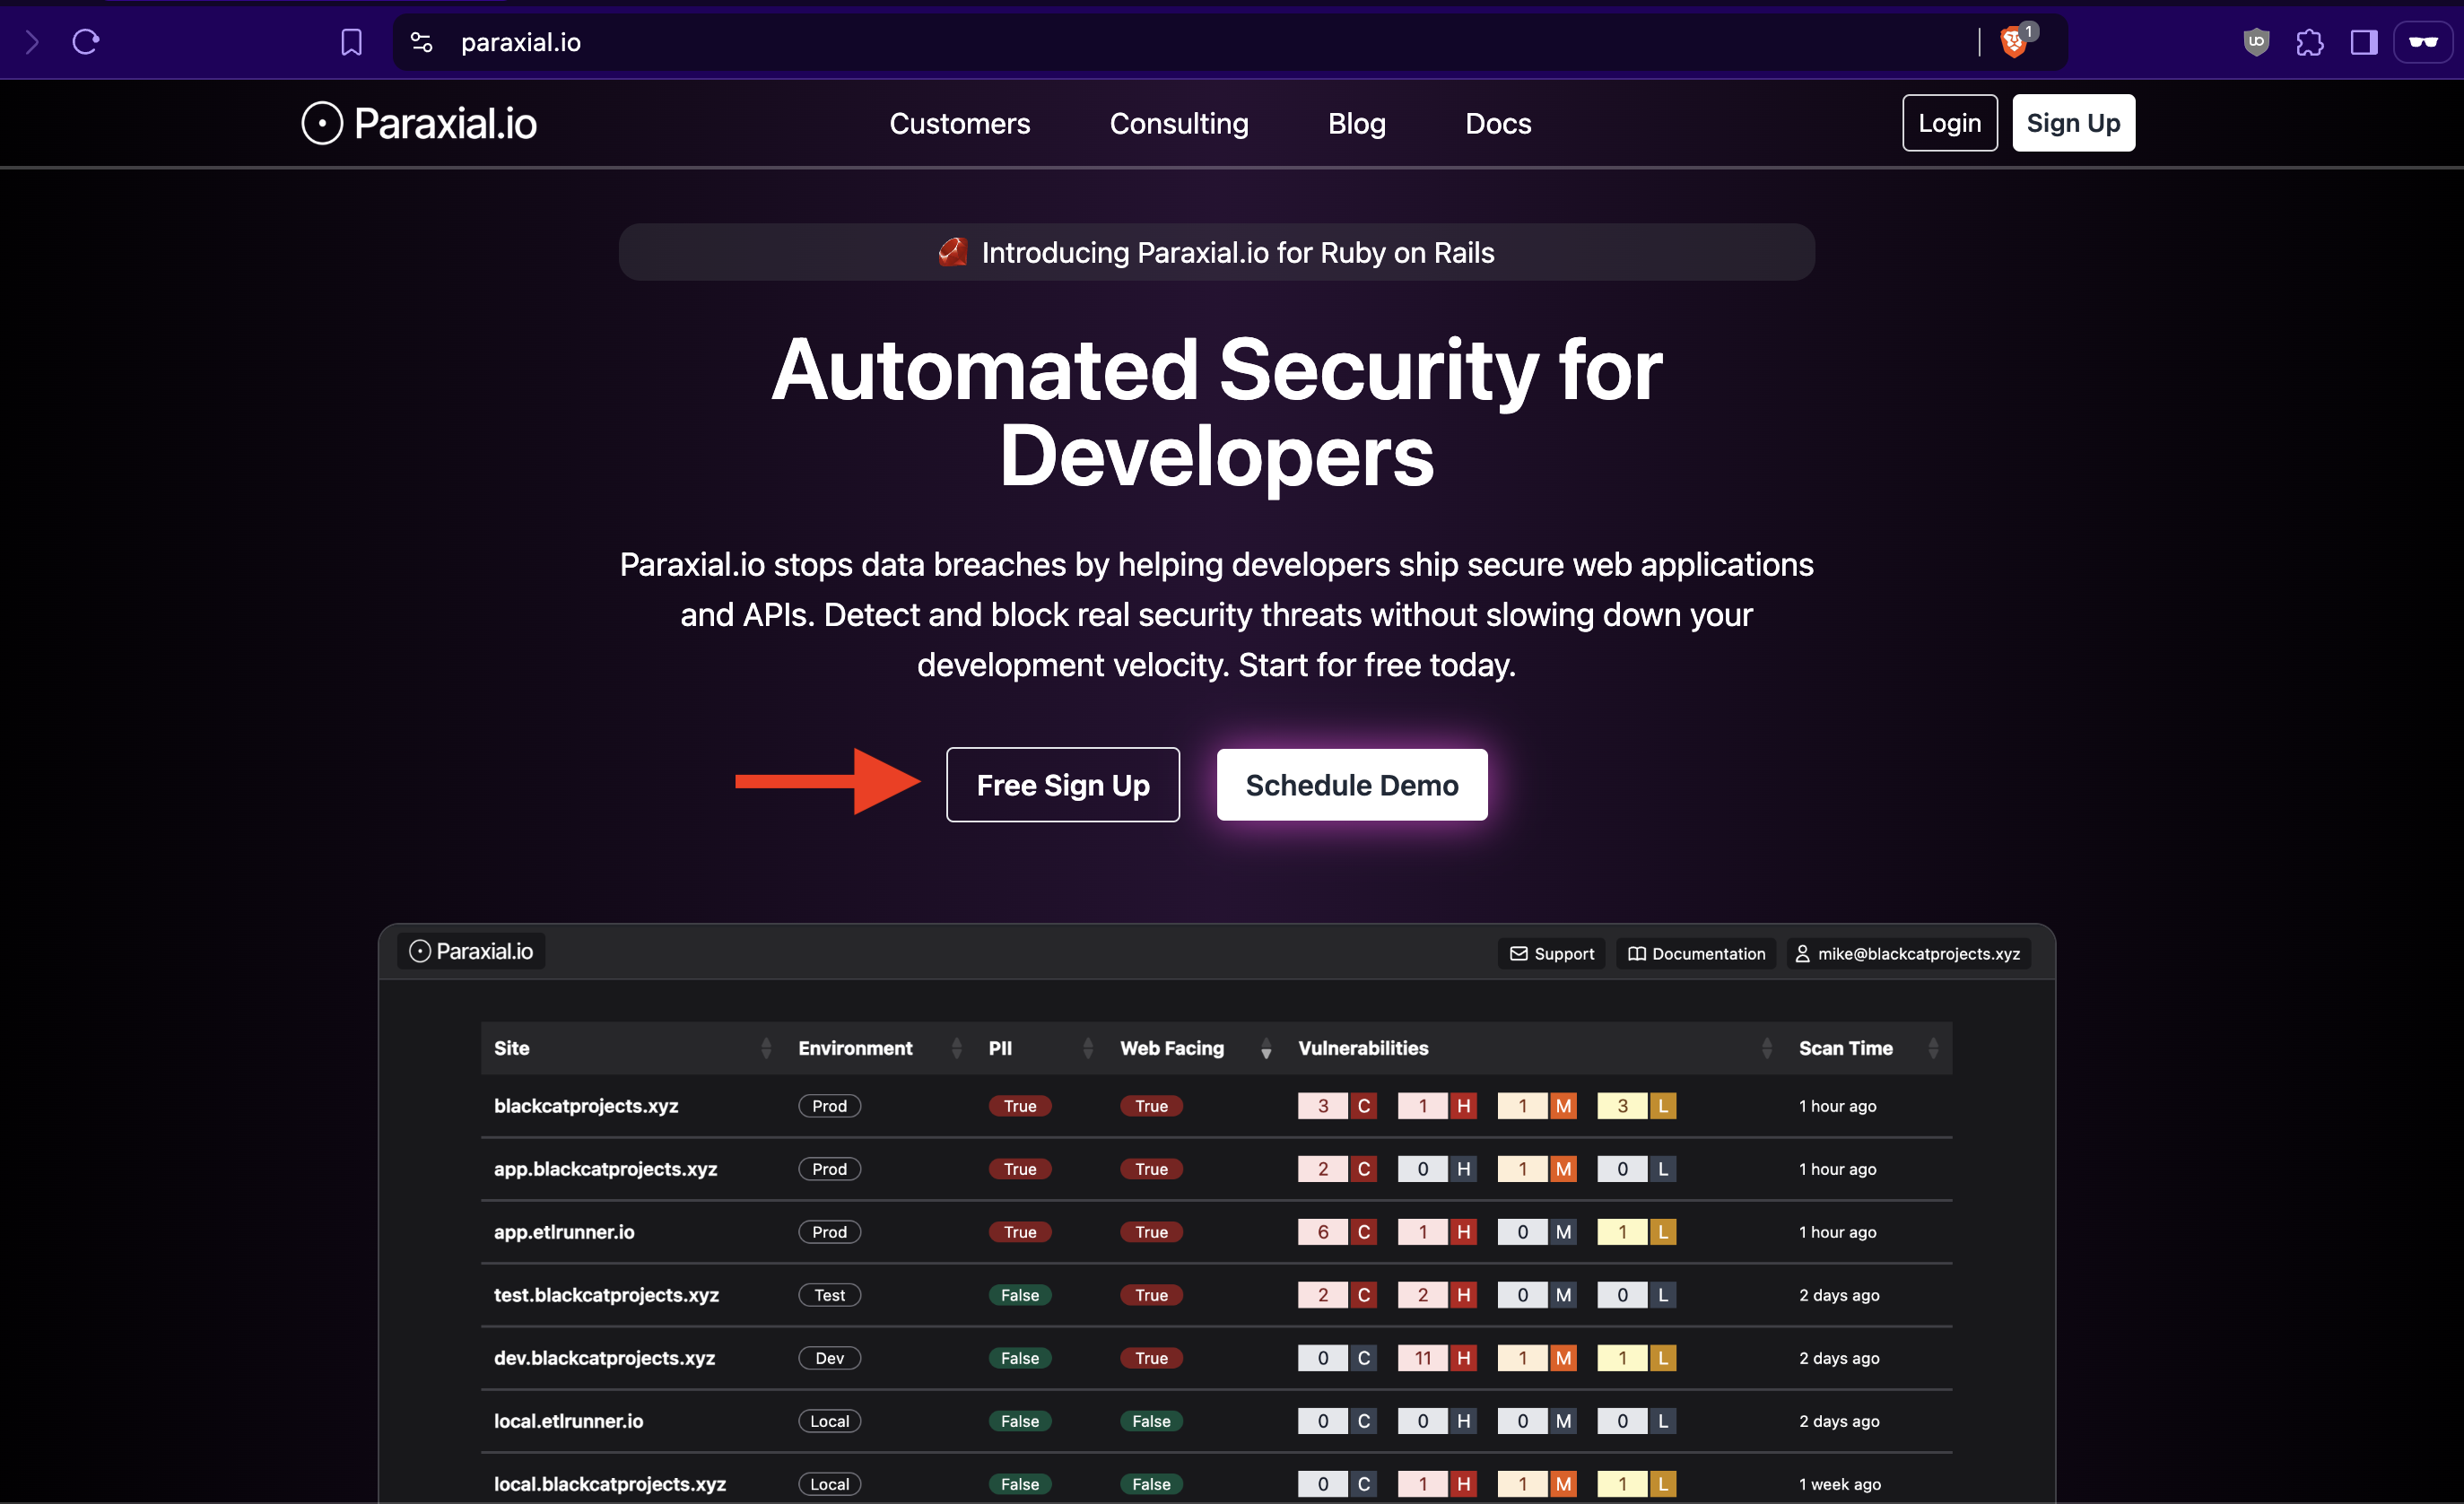This screenshot has width=2464, height=1504.
Task: Sort by the Vulnerabilities column arrows
Action: 1766,1048
